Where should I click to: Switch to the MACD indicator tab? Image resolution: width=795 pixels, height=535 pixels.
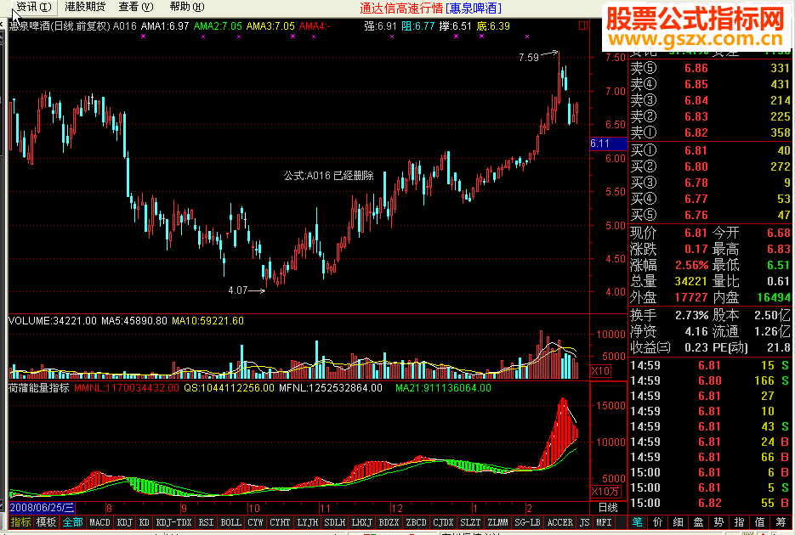pyautogui.click(x=99, y=522)
